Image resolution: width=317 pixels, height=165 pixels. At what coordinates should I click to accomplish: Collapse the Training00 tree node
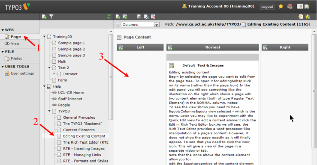tap(44, 37)
